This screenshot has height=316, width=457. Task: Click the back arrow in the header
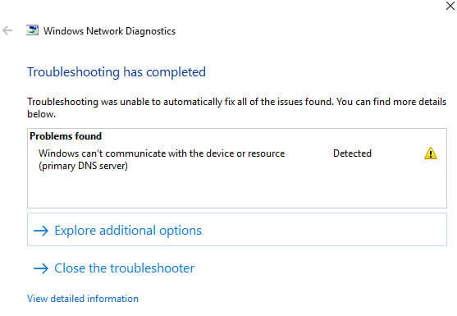(x=7, y=30)
